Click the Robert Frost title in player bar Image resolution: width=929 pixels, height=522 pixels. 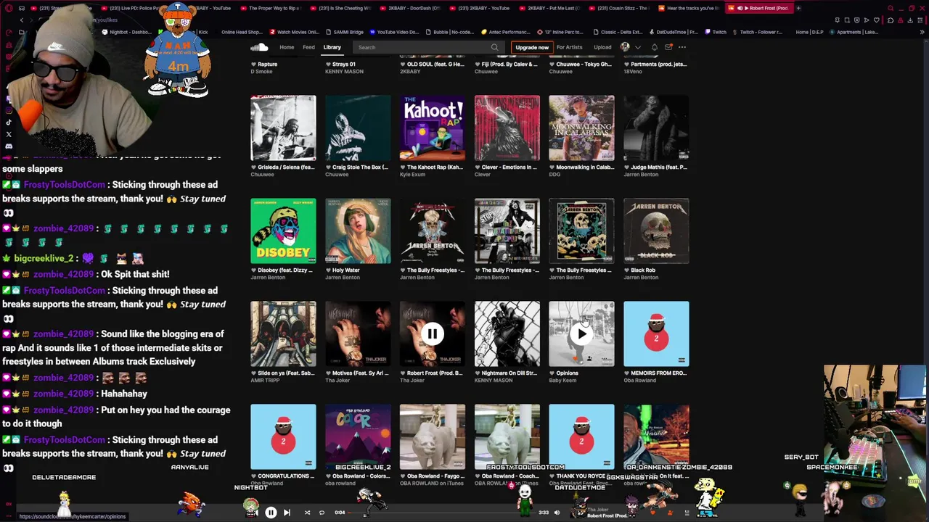click(x=607, y=515)
